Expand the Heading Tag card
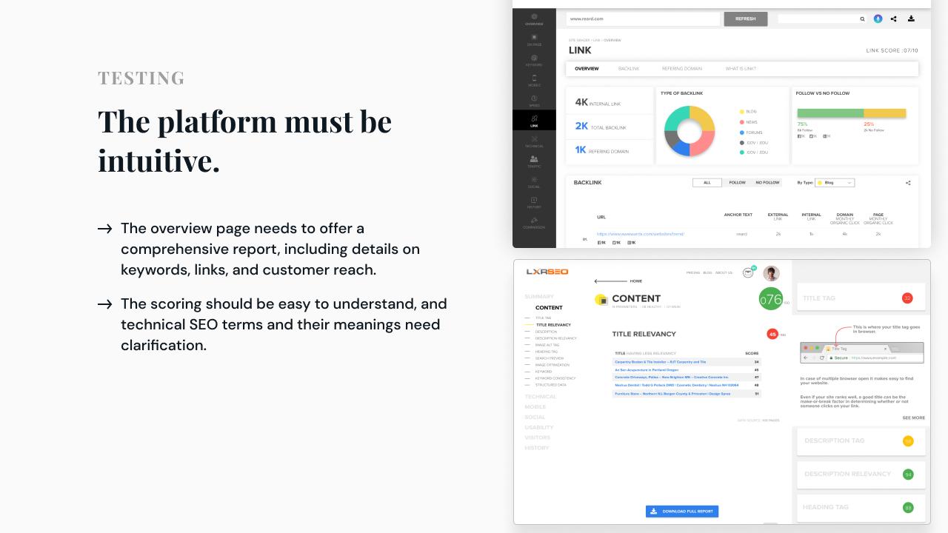Viewport: 948px width, 533px height. coord(861,507)
